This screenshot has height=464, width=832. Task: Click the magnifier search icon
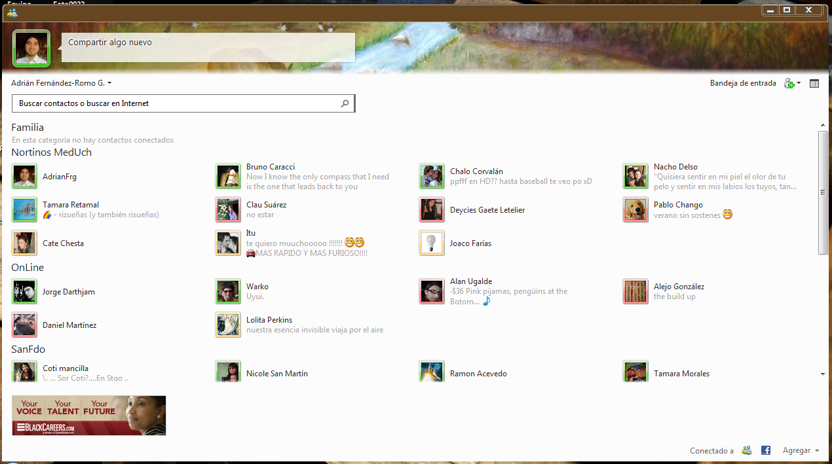(x=345, y=103)
